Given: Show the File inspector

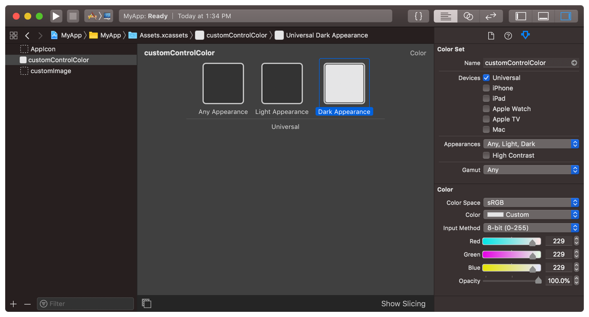Looking at the screenshot, I should coord(491,35).
